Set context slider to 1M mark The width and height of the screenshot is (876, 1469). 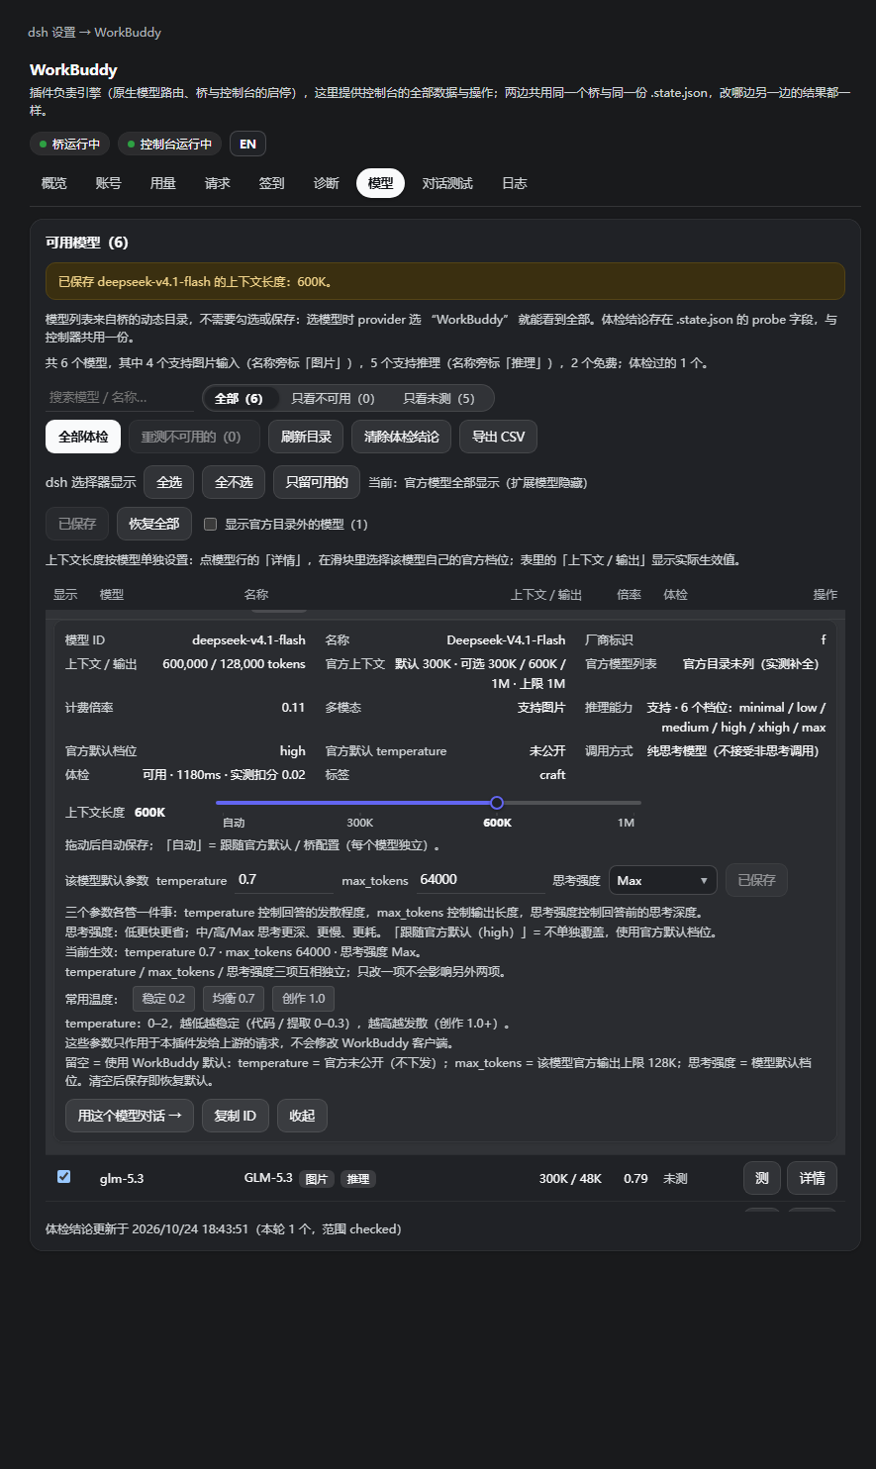click(626, 823)
